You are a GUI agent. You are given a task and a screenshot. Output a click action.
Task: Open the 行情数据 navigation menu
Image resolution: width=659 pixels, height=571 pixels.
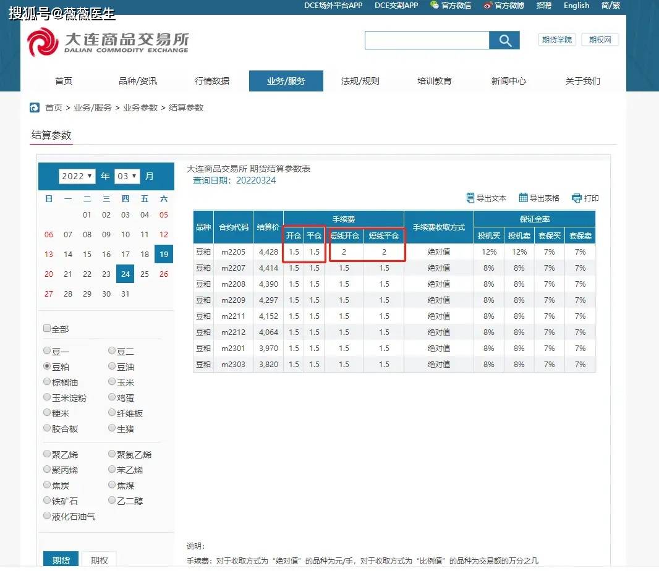click(x=212, y=80)
